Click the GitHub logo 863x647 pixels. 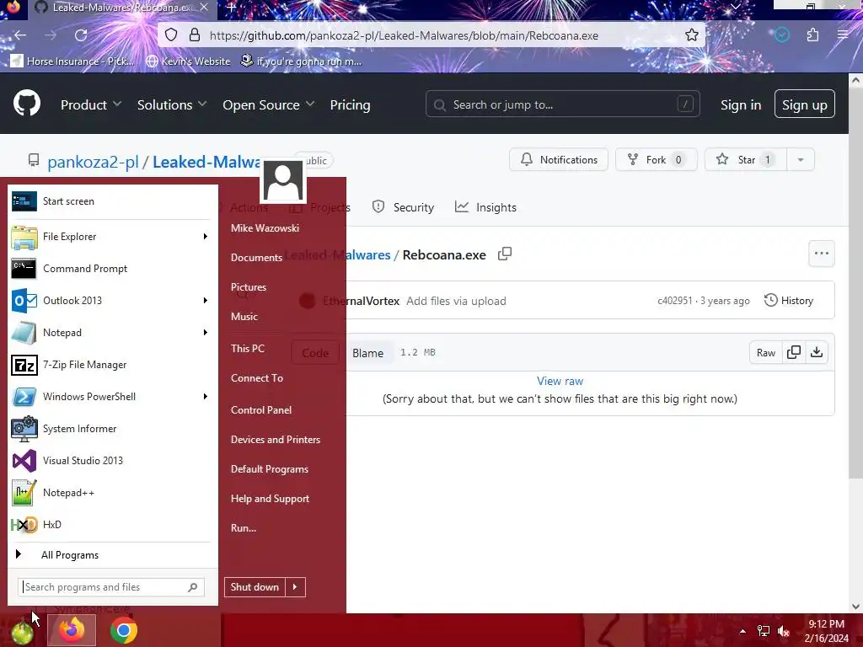pos(27,103)
